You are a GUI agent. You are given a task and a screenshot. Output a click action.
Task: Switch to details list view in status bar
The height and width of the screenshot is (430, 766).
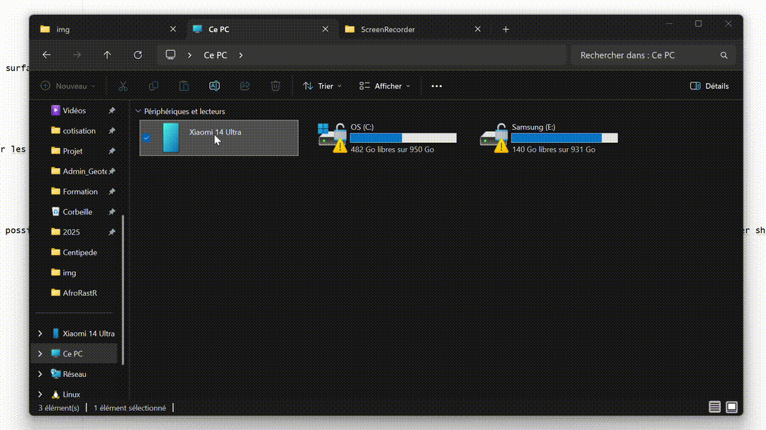point(714,407)
